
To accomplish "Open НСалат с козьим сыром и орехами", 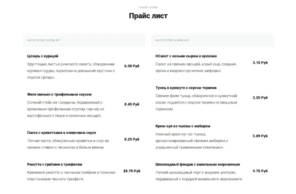I will pos(186,56).
